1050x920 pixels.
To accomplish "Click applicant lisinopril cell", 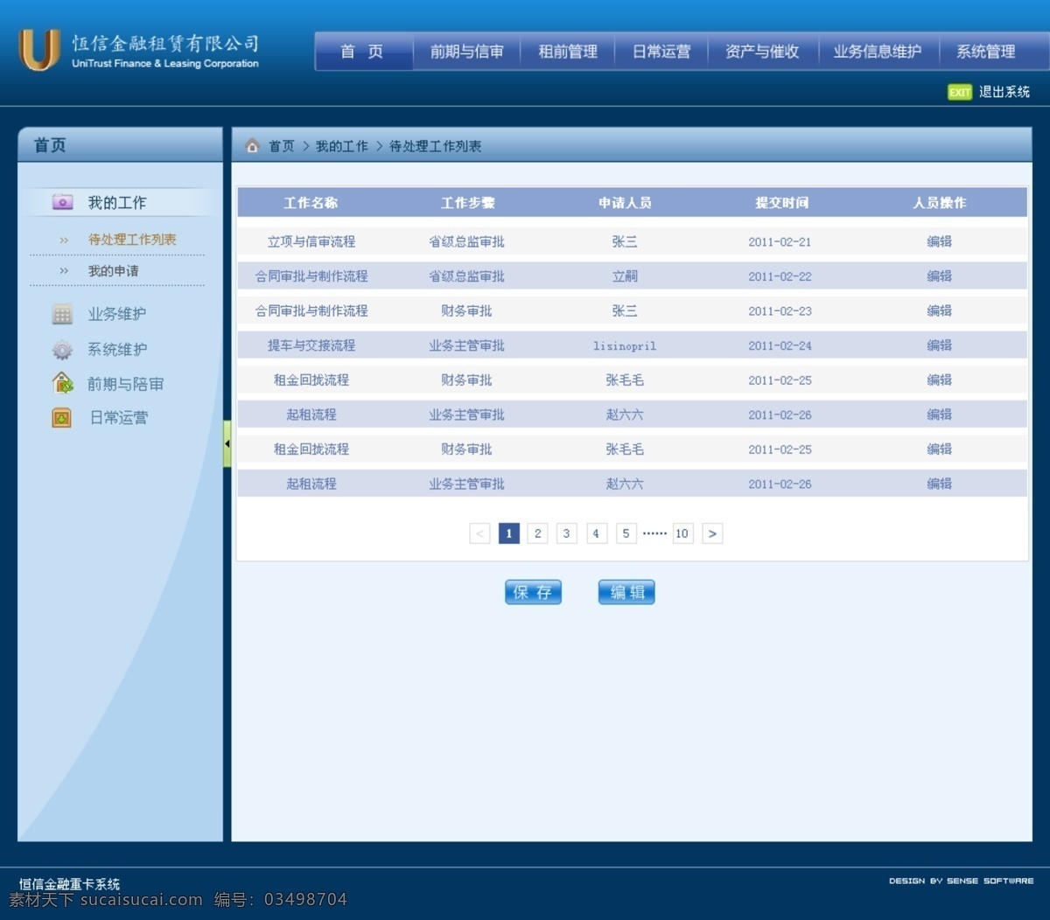I will pyautogui.click(x=625, y=345).
